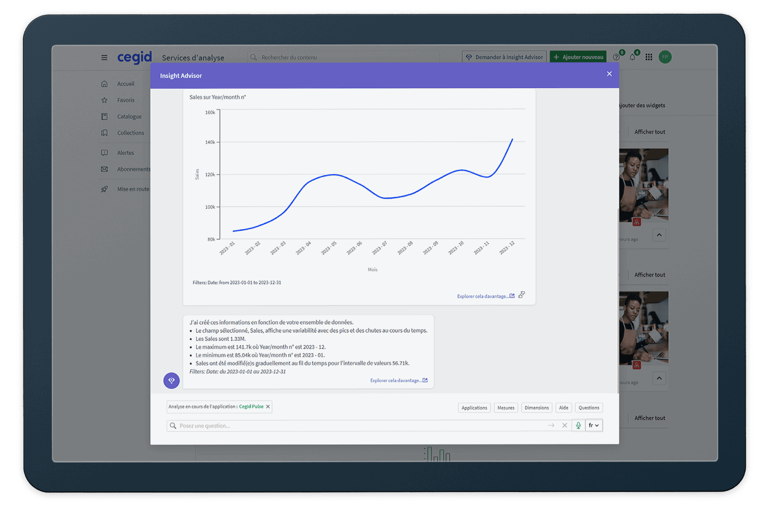The height and width of the screenshot is (508, 769).
Task: Clear the question field with the X icon
Action: point(564,426)
